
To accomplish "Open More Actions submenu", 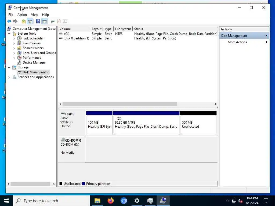I will tap(244, 42).
